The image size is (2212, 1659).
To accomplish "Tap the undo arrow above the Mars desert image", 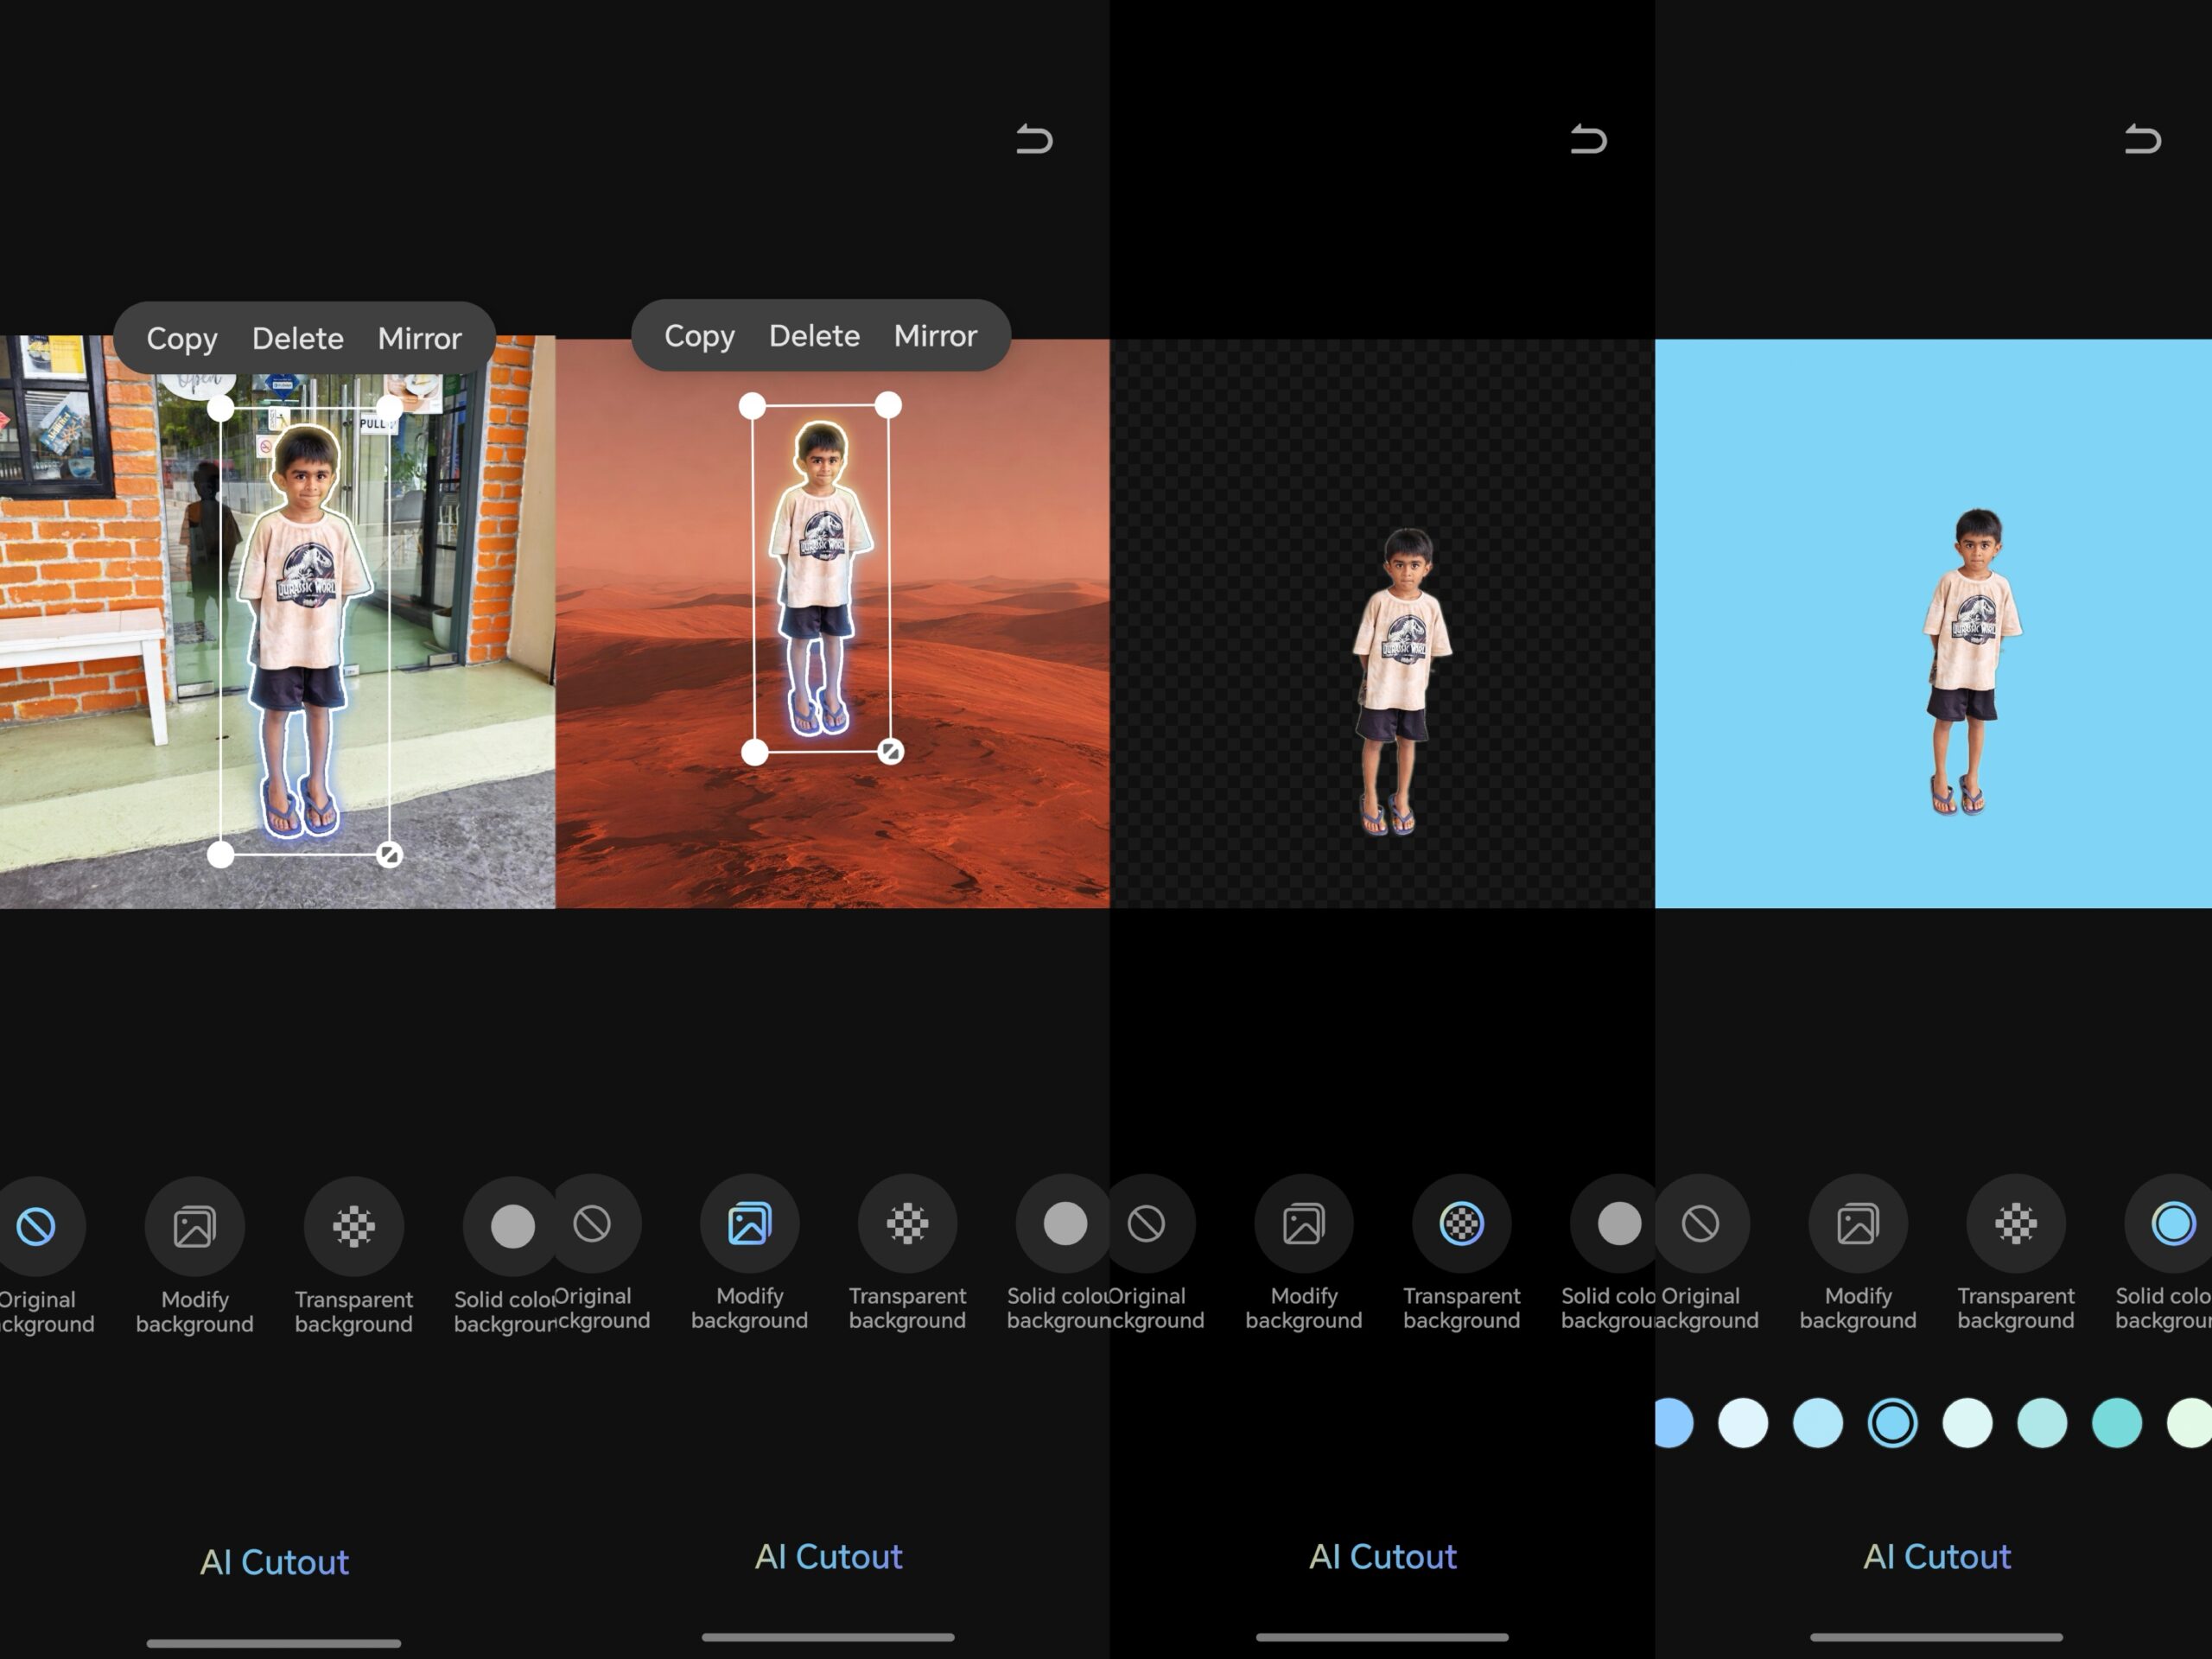I will coord(1034,139).
